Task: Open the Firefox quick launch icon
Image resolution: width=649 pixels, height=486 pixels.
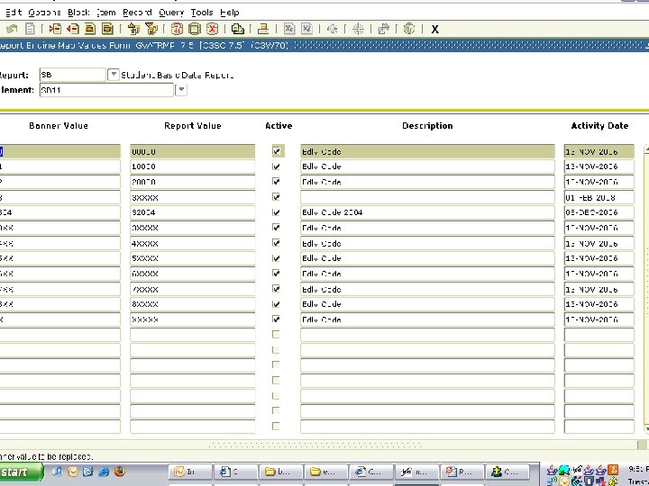Action: coord(120,472)
